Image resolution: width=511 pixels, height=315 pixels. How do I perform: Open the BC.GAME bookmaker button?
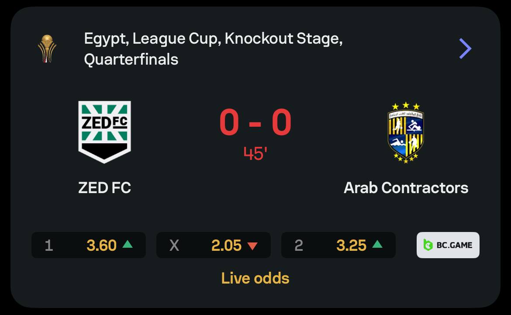click(448, 245)
